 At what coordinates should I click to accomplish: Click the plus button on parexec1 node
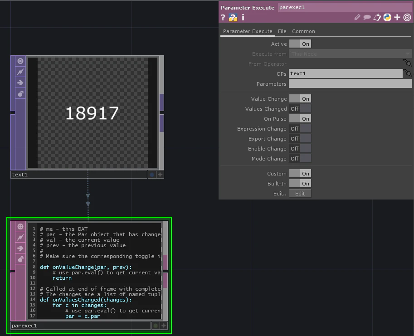[164, 326]
